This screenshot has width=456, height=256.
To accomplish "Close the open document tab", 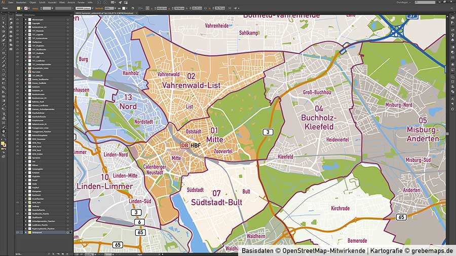I will 136,13.
